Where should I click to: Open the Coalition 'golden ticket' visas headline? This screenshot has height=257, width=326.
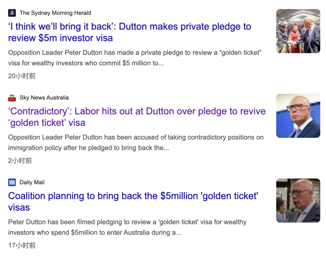pos(133,196)
